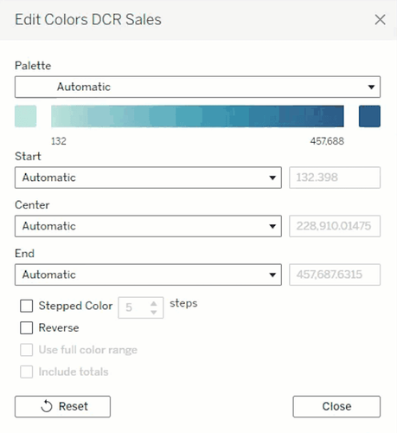Check the Include totals checkbox
Screen dimensions: 397x433
(x=26, y=372)
